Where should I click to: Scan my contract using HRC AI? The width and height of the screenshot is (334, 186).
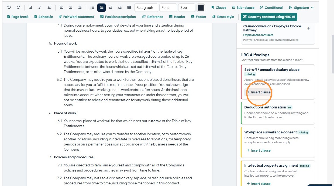pos(269,17)
